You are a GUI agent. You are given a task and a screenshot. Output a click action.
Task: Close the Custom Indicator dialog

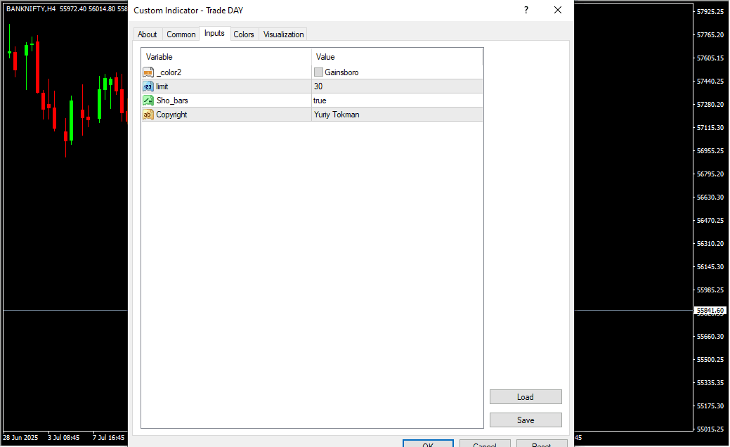557,10
